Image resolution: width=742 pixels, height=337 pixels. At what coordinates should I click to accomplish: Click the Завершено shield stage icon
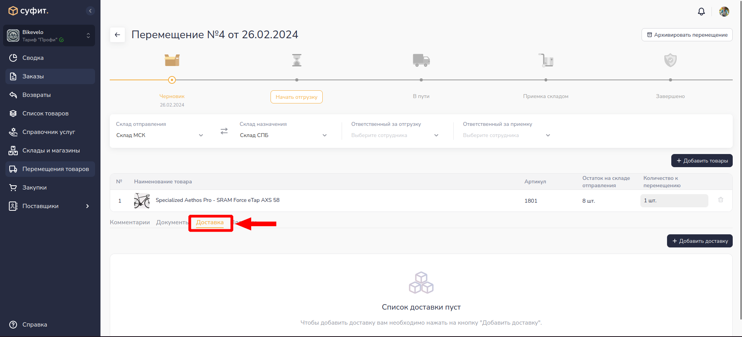point(671,60)
